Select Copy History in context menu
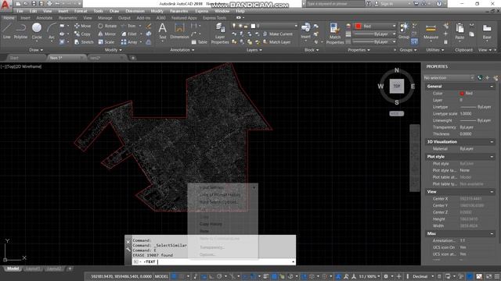The height and width of the screenshot is (281, 501). [x=211, y=224]
